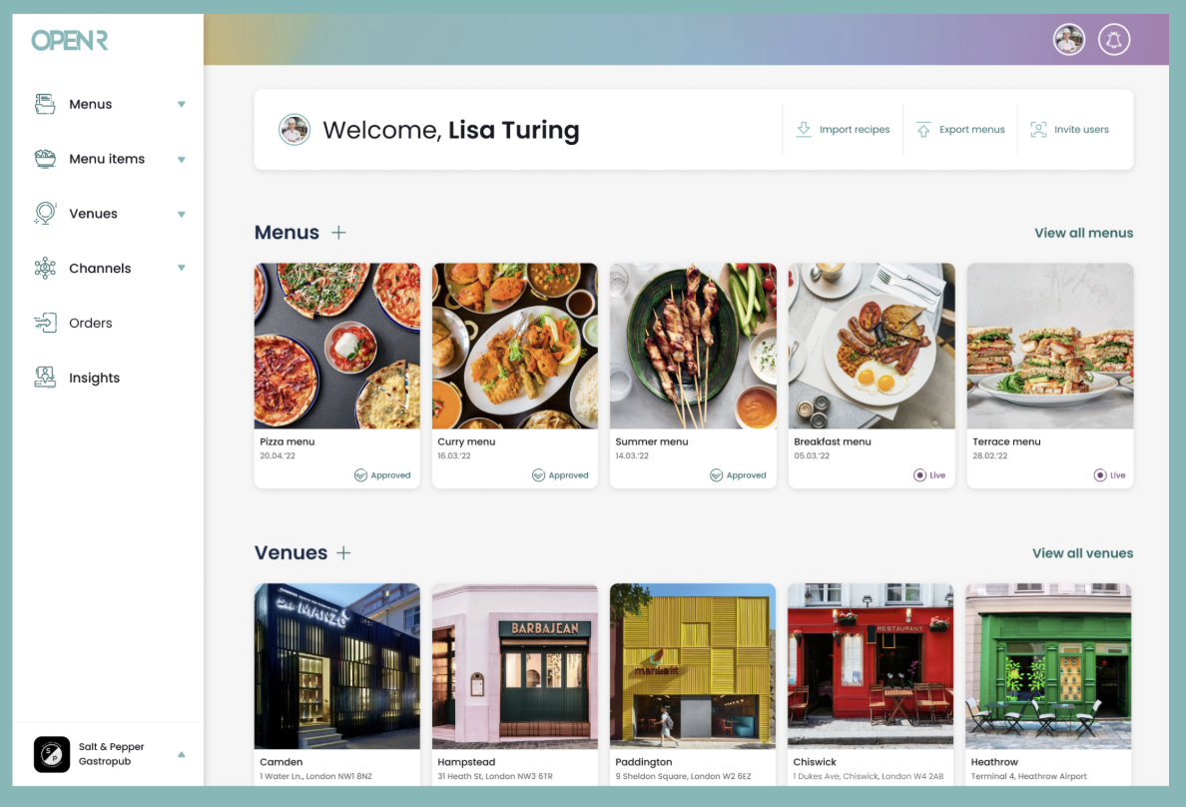
Task: Add a new venue with plus icon
Action: point(343,552)
